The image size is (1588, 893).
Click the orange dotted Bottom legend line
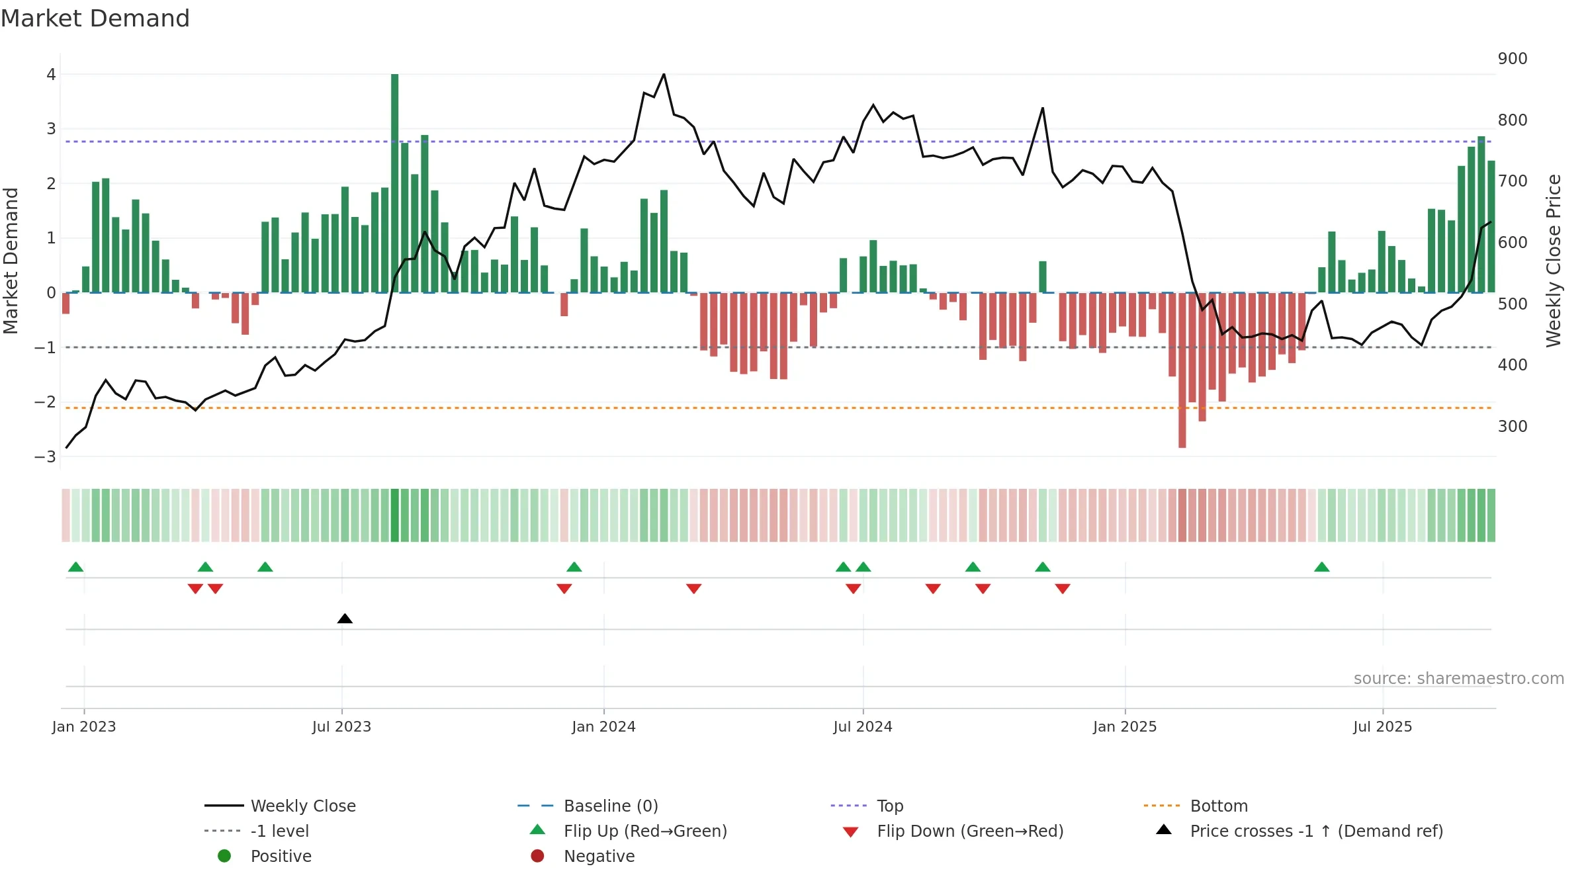pyautogui.click(x=1162, y=806)
